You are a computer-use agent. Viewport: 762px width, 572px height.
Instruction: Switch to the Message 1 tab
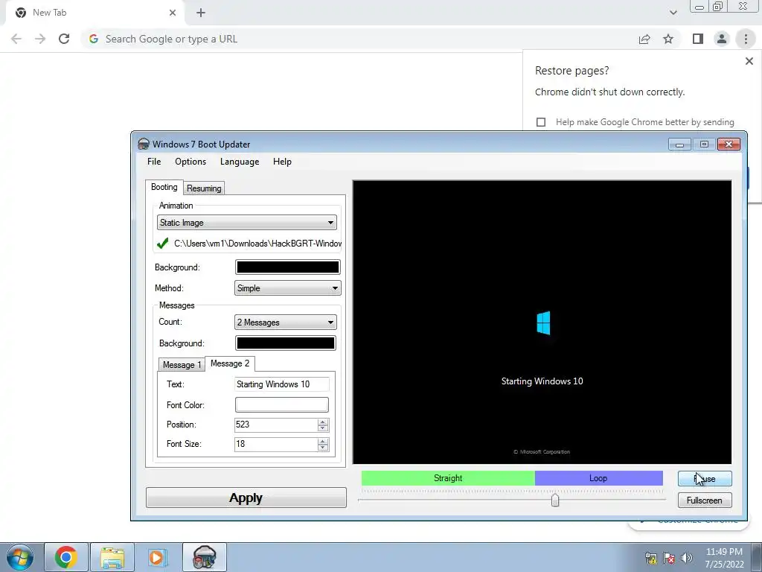click(182, 365)
